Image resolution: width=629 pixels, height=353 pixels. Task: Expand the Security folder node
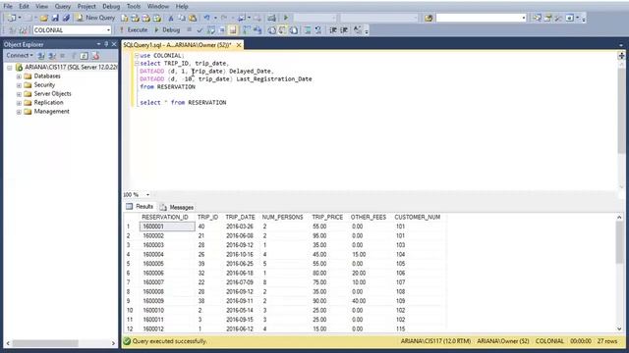(19, 85)
